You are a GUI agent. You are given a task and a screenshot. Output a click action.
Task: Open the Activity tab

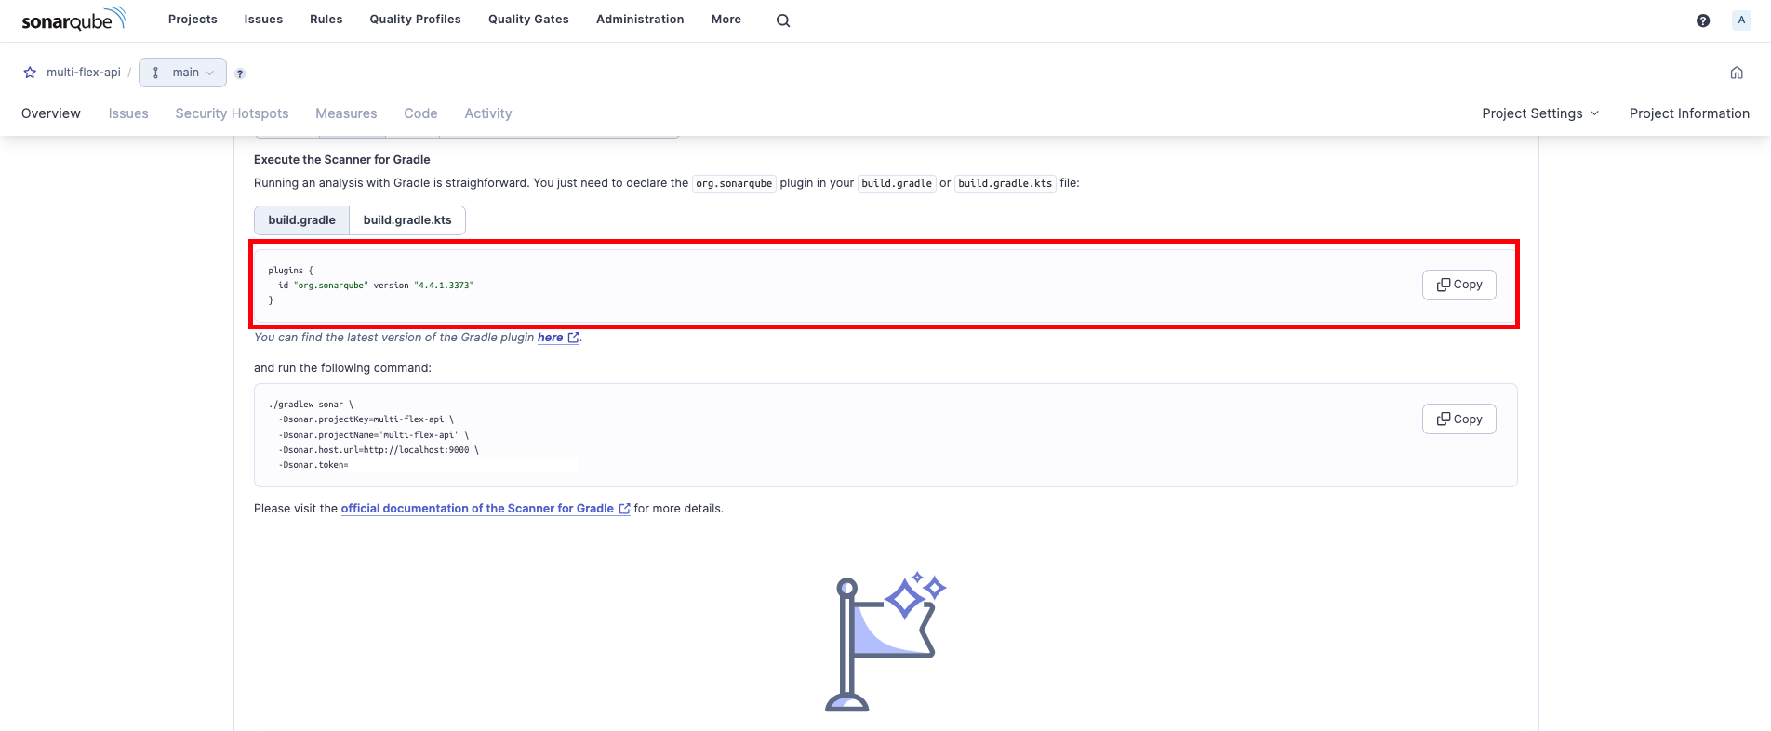[x=488, y=113]
